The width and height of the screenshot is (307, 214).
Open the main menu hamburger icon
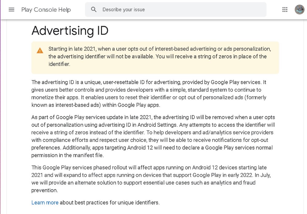[x=11, y=10]
